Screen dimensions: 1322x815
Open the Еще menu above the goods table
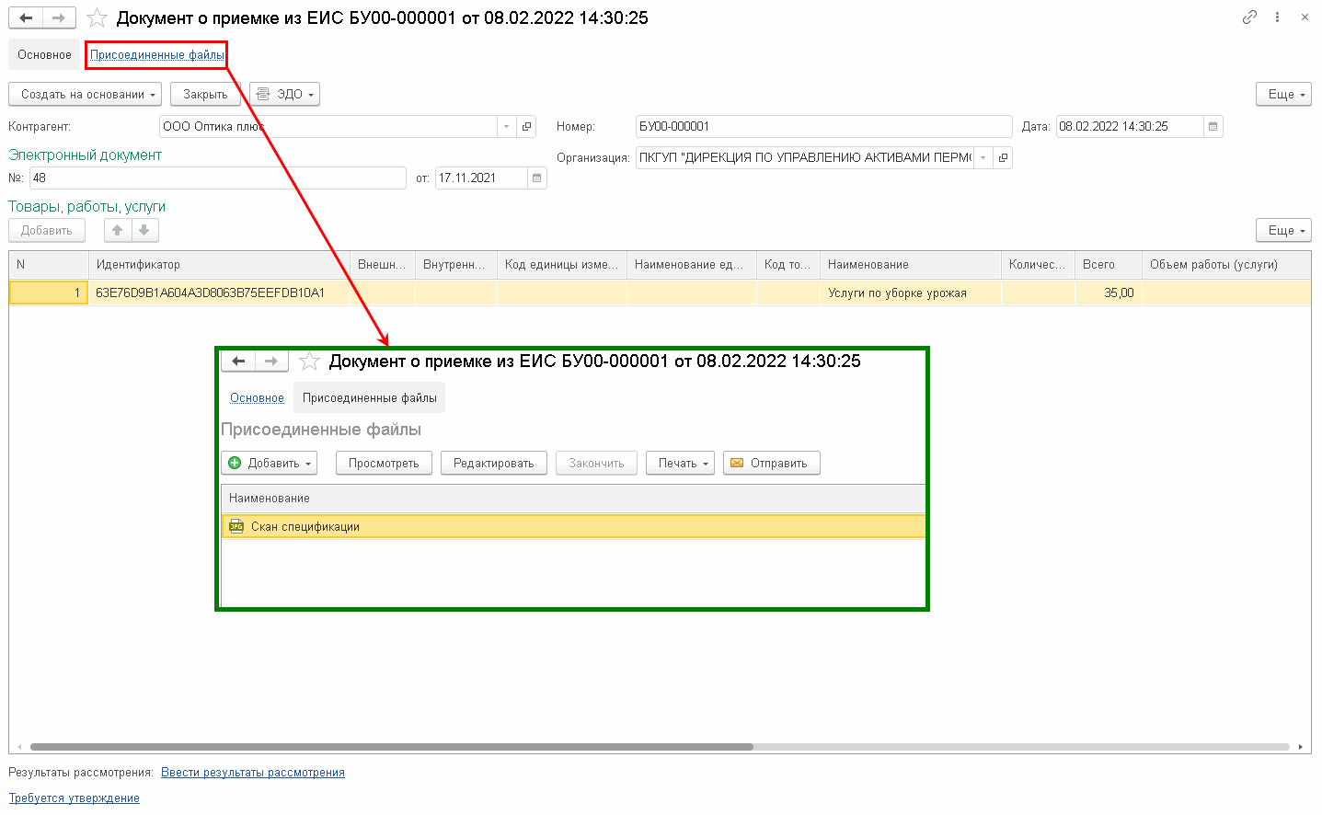pyautogui.click(x=1283, y=230)
